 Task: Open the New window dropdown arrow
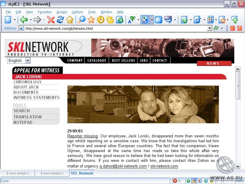[15, 20]
